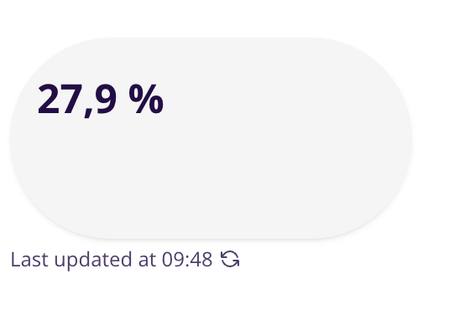Click the Last updated at 09:48 label

click(x=111, y=260)
